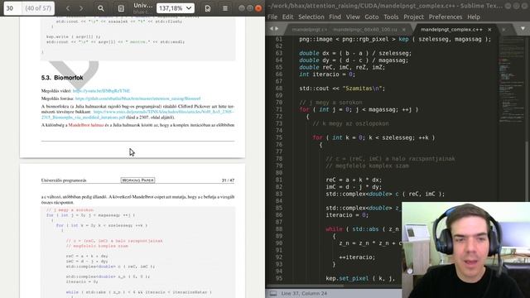Close the mandelpngc_60x60_100.cu tab
The width and height of the screenshot is (530, 298).
(x=404, y=30)
